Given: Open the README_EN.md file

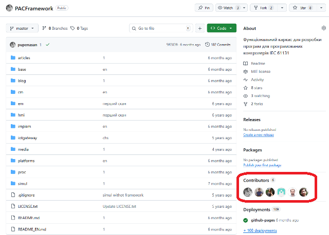Looking at the screenshot, I should click(x=32, y=229).
